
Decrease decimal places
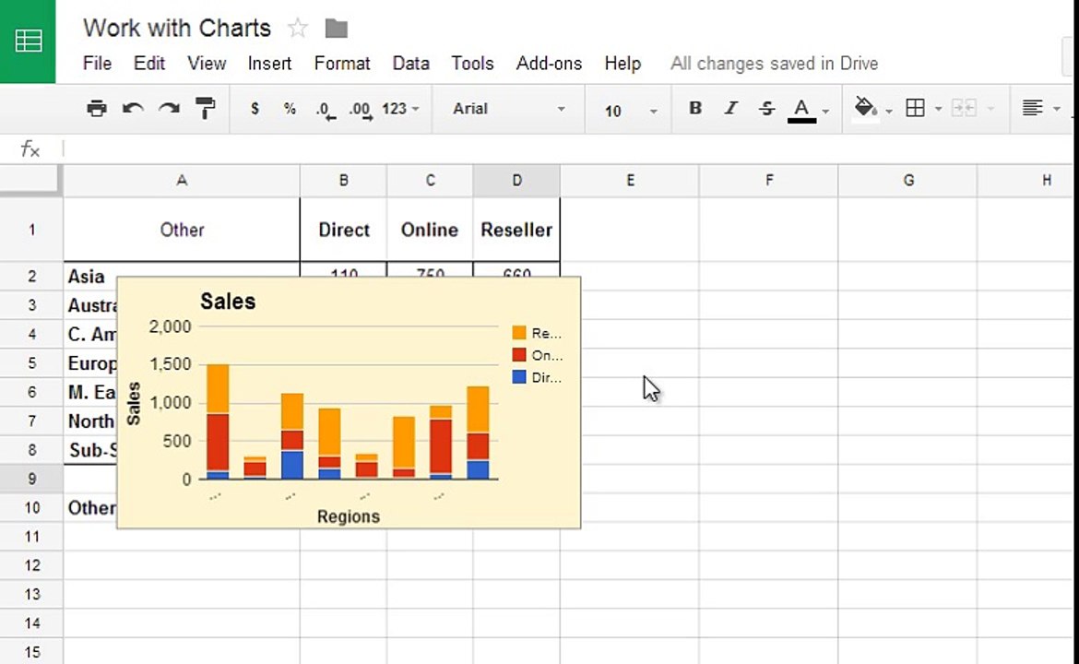(x=326, y=110)
